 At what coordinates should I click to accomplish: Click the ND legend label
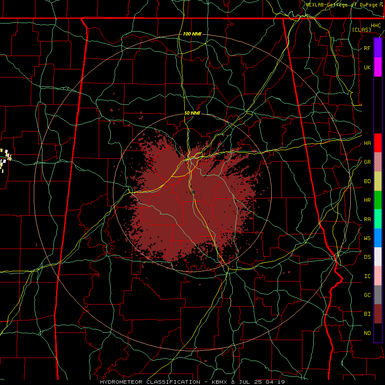pyautogui.click(x=367, y=333)
